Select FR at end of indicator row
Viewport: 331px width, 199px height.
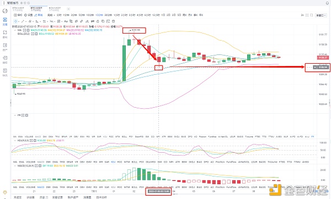313,137
